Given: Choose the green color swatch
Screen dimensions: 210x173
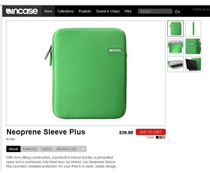Looking at the screenshot, I should click(161, 137).
